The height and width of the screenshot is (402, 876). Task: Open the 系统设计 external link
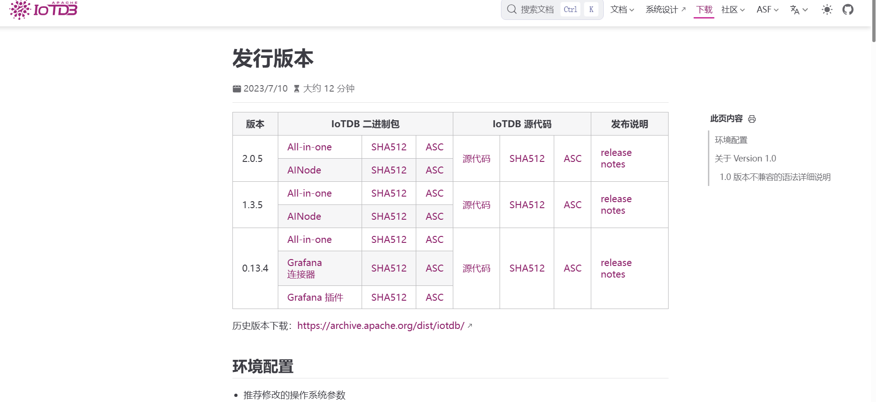pos(665,10)
